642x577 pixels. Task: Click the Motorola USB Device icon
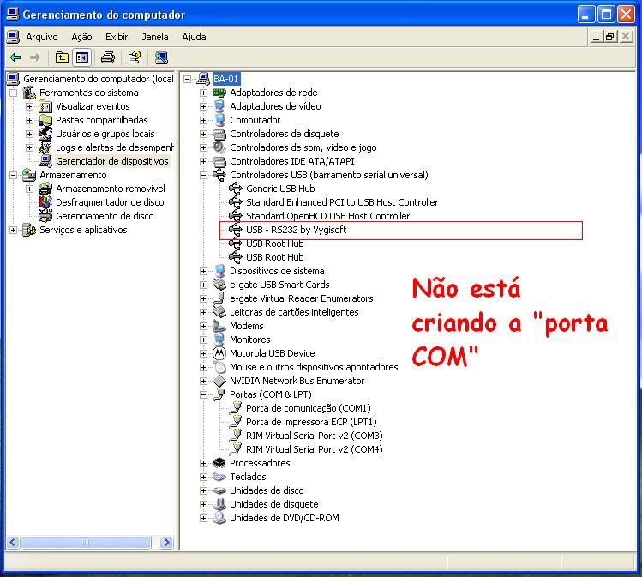click(219, 353)
